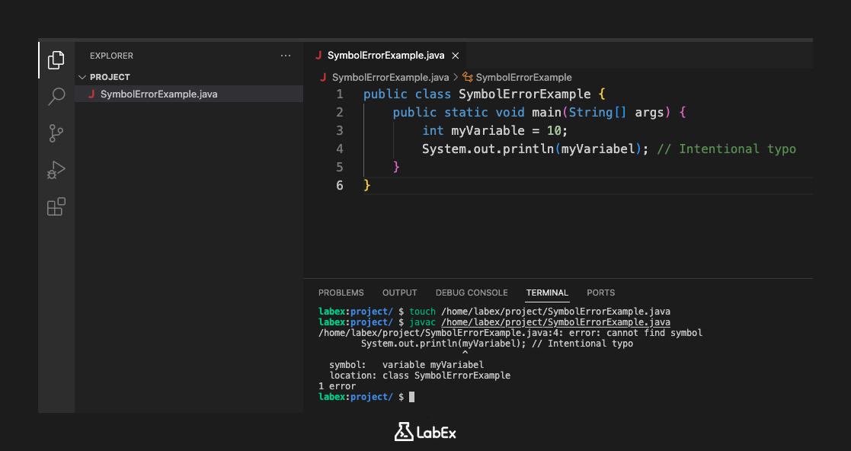The width and height of the screenshot is (851, 451).
Task: Open the Extensions view icon
Action: point(56,206)
